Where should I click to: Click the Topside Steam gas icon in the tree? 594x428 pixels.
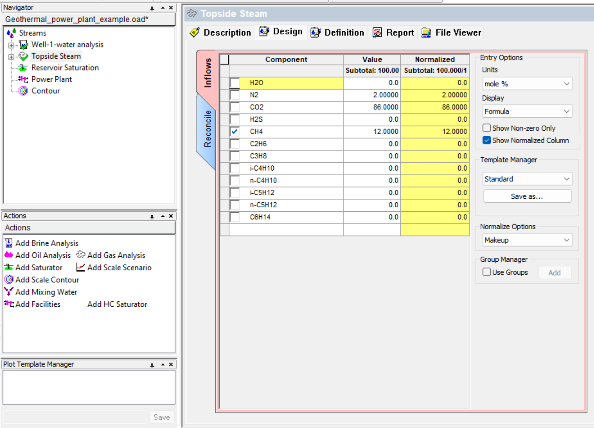[x=24, y=56]
